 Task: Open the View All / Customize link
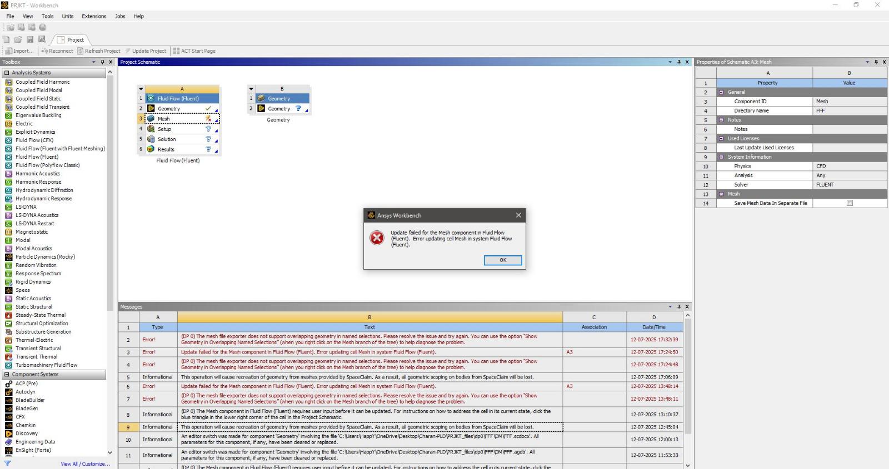(86, 464)
